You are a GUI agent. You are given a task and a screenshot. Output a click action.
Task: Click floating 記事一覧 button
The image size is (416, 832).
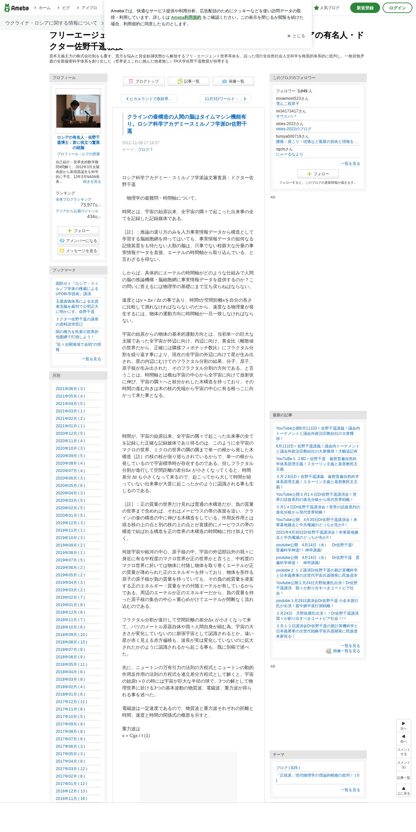coord(404,778)
